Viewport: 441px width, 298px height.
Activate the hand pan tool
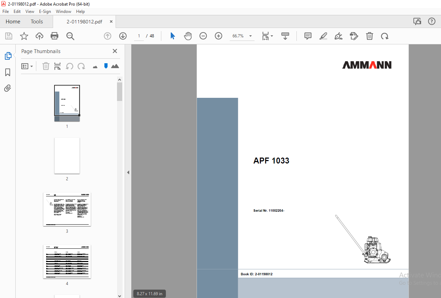pyautogui.click(x=188, y=36)
